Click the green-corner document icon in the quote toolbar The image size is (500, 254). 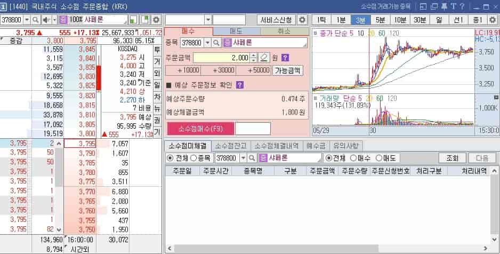point(145,20)
